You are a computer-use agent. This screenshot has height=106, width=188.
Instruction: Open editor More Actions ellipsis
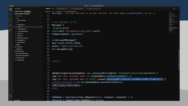[x=177, y=9]
